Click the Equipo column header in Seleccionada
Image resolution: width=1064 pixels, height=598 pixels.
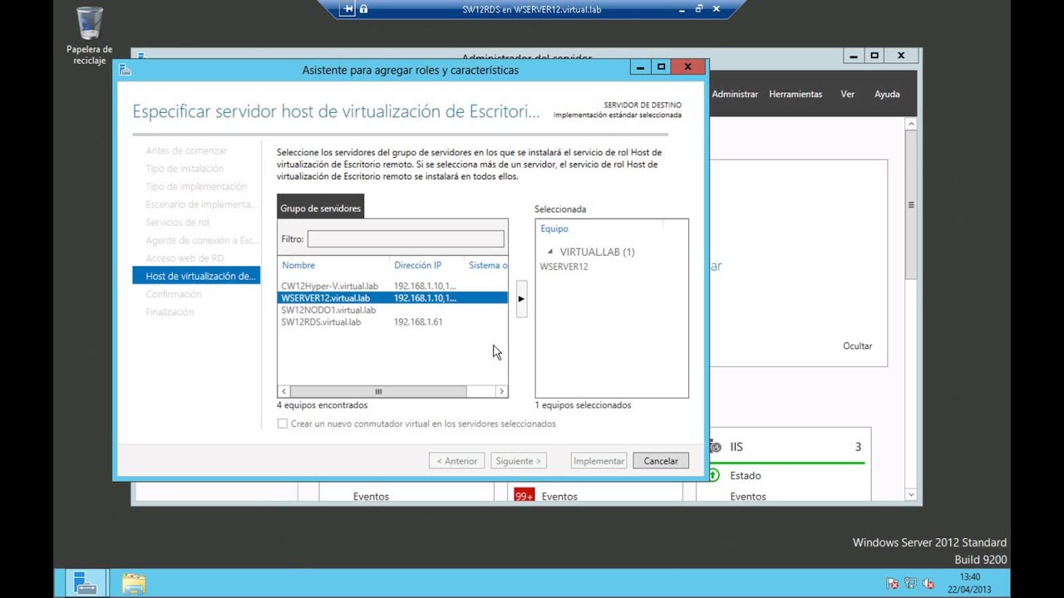click(x=554, y=228)
